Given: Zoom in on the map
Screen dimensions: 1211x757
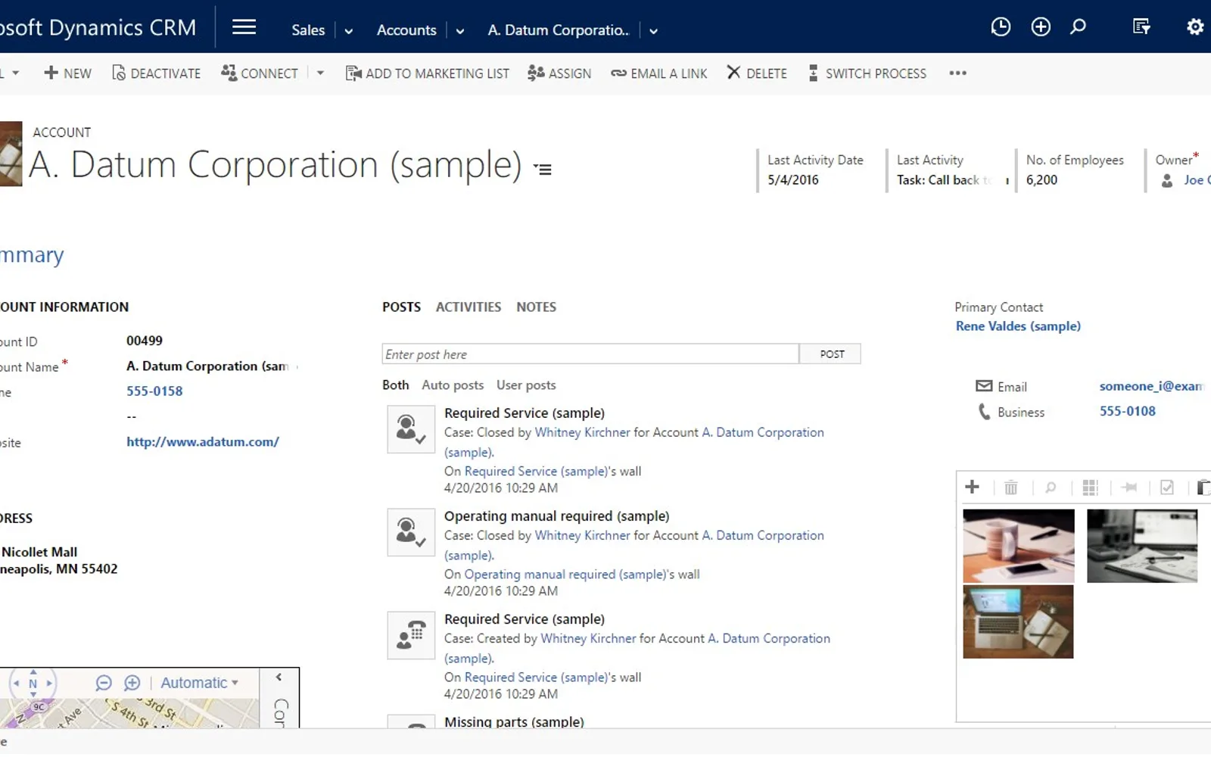Looking at the screenshot, I should pyautogui.click(x=132, y=683).
